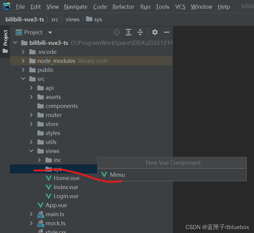Image resolution: width=254 pixels, height=233 pixels.
Task: Click the Expand All icon
Action: 129,32
